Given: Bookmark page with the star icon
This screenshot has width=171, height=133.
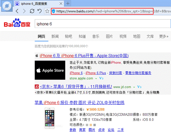Looking at the screenshot, I should pos(47,11).
